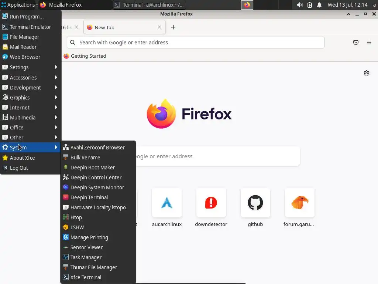Click the Sensor Viewer icon
Screen dimensions: 378x284
pyautogui.click(x=66, y=247)
